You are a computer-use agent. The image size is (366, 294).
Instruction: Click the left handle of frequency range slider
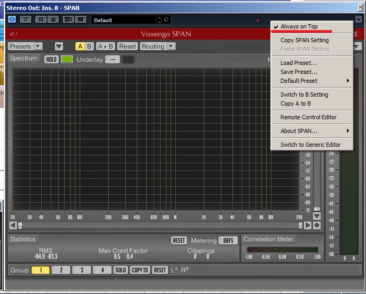pos(20,225)
